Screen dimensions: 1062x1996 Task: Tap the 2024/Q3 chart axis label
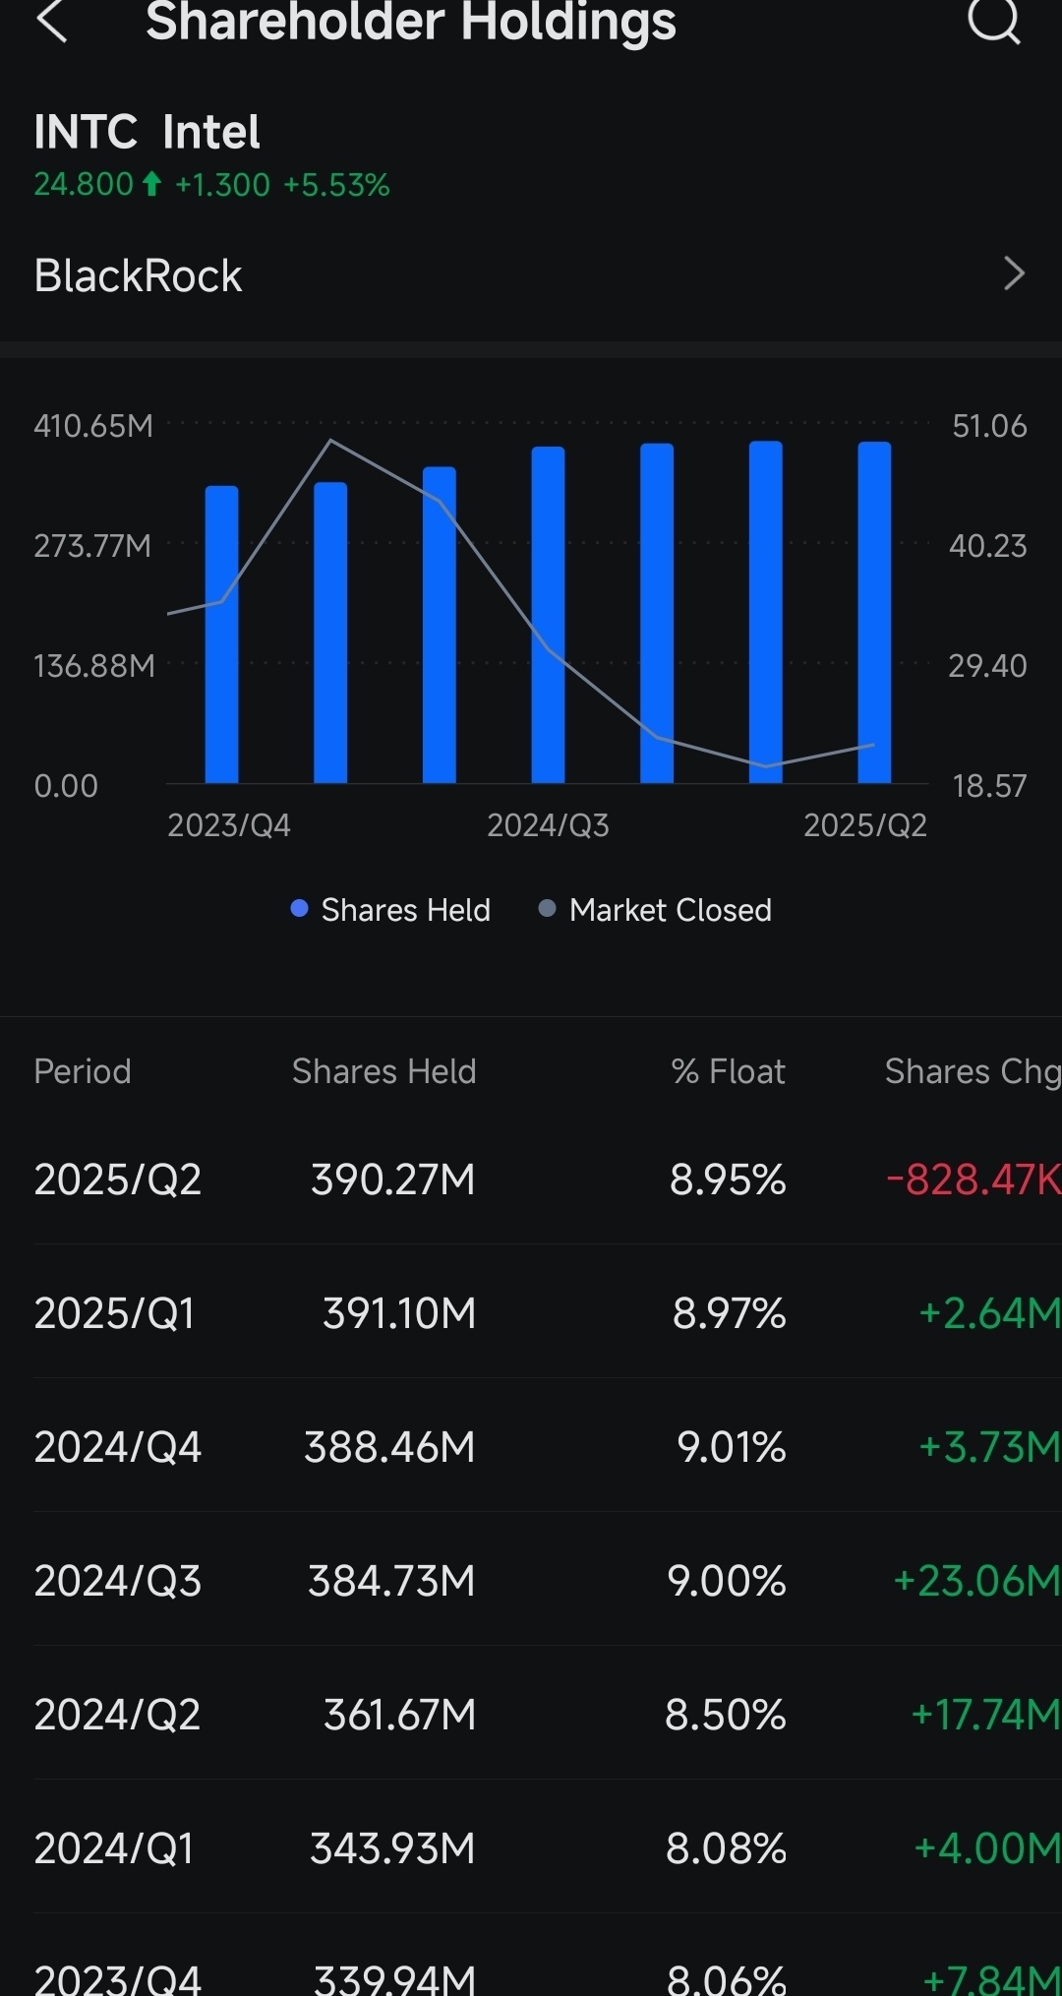pyautogui.click(x=548, y=824)
